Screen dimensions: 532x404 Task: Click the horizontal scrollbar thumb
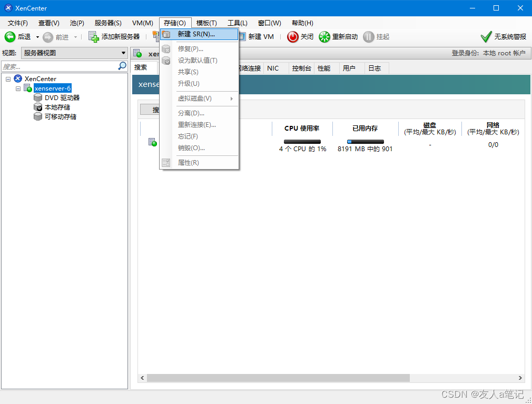pyautogui.click(x=278, y=378)
